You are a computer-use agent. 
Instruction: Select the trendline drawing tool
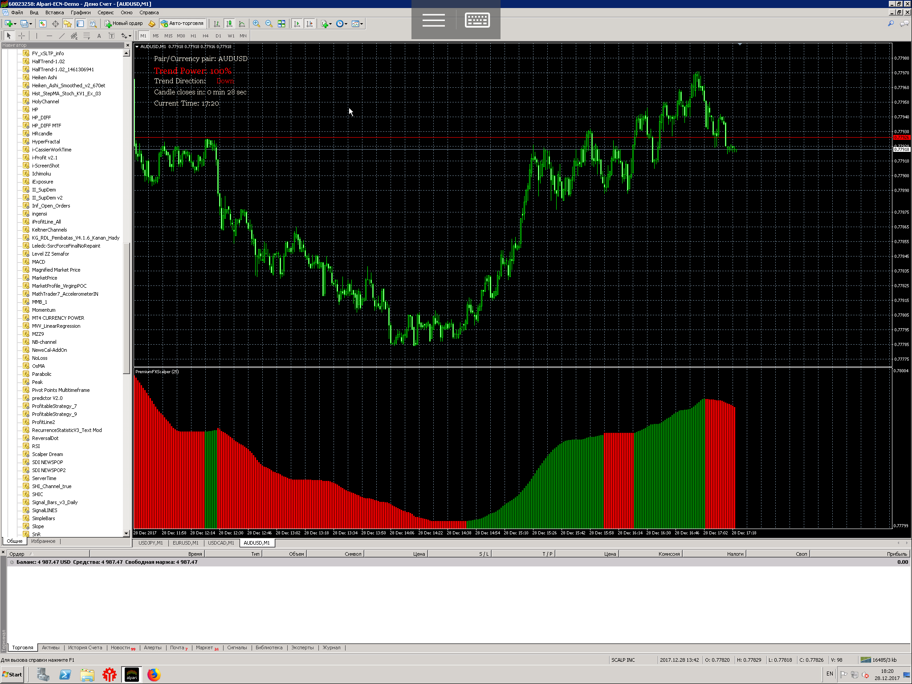coord(61,36)
